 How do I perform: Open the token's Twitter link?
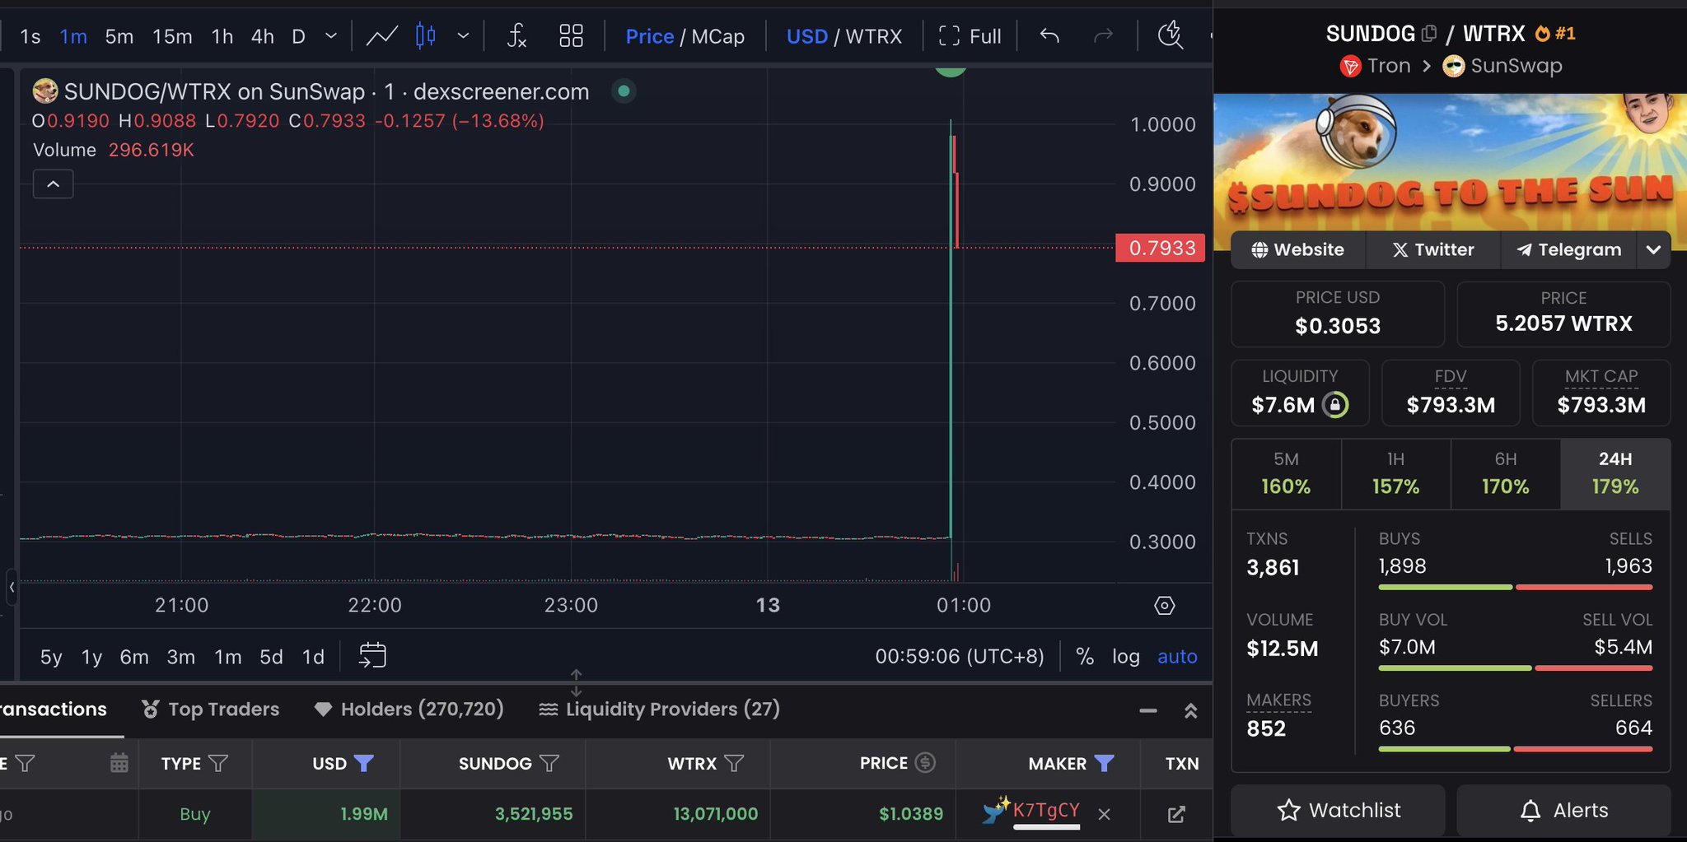click(x=1432, y=250)
